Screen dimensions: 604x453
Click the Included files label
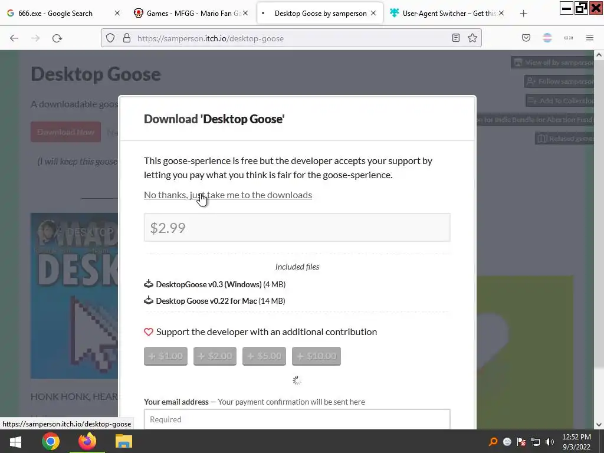(x=297, y=267)
